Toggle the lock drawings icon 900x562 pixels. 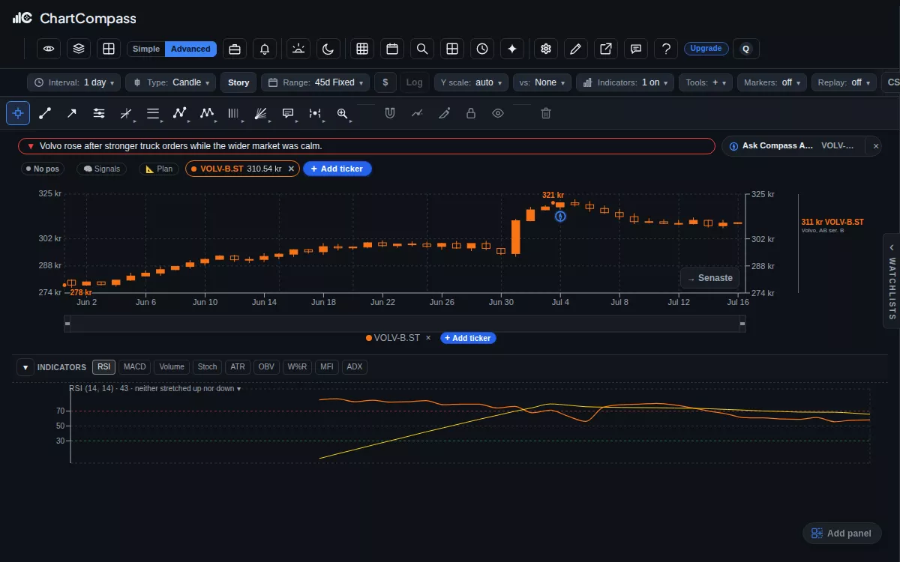(471, 113)
